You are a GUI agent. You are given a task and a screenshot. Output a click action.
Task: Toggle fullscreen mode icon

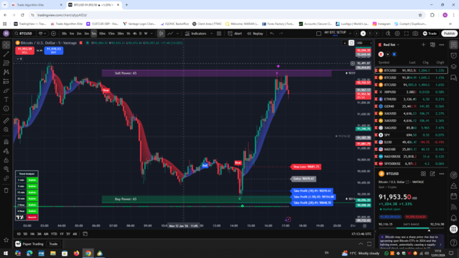click(x=406, y=34)
